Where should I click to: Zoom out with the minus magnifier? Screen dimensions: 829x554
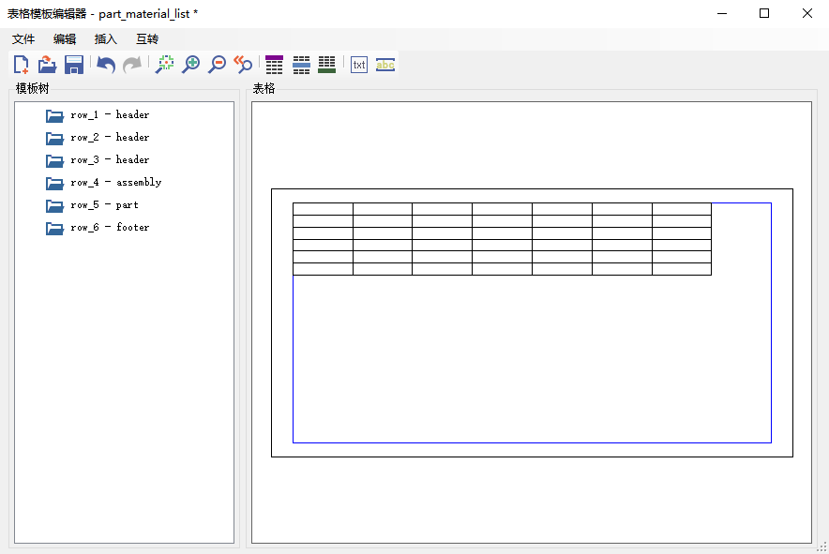tap(217, 65)
